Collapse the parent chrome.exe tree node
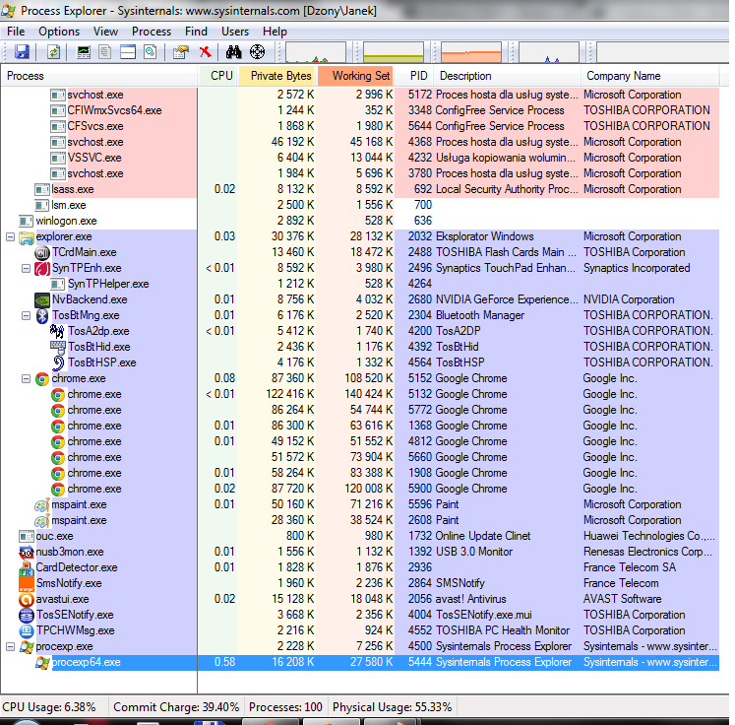 [27, 378]
